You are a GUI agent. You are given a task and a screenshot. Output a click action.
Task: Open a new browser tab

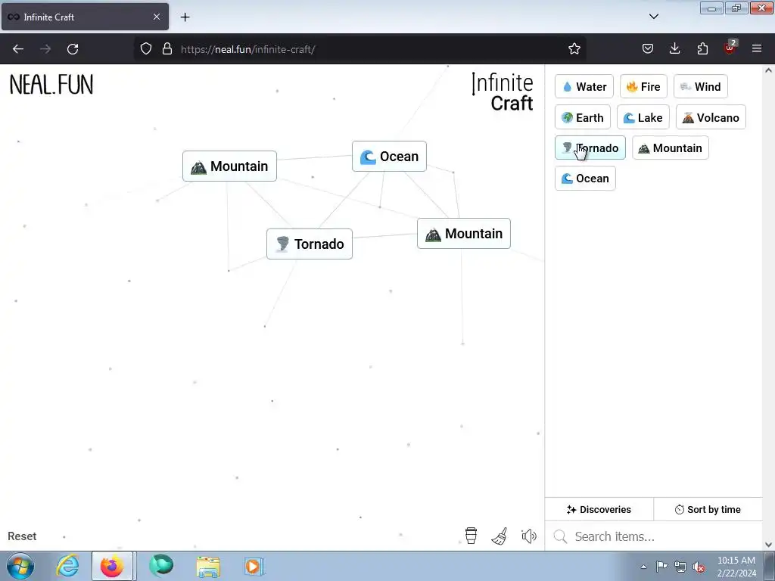point(185,17)
